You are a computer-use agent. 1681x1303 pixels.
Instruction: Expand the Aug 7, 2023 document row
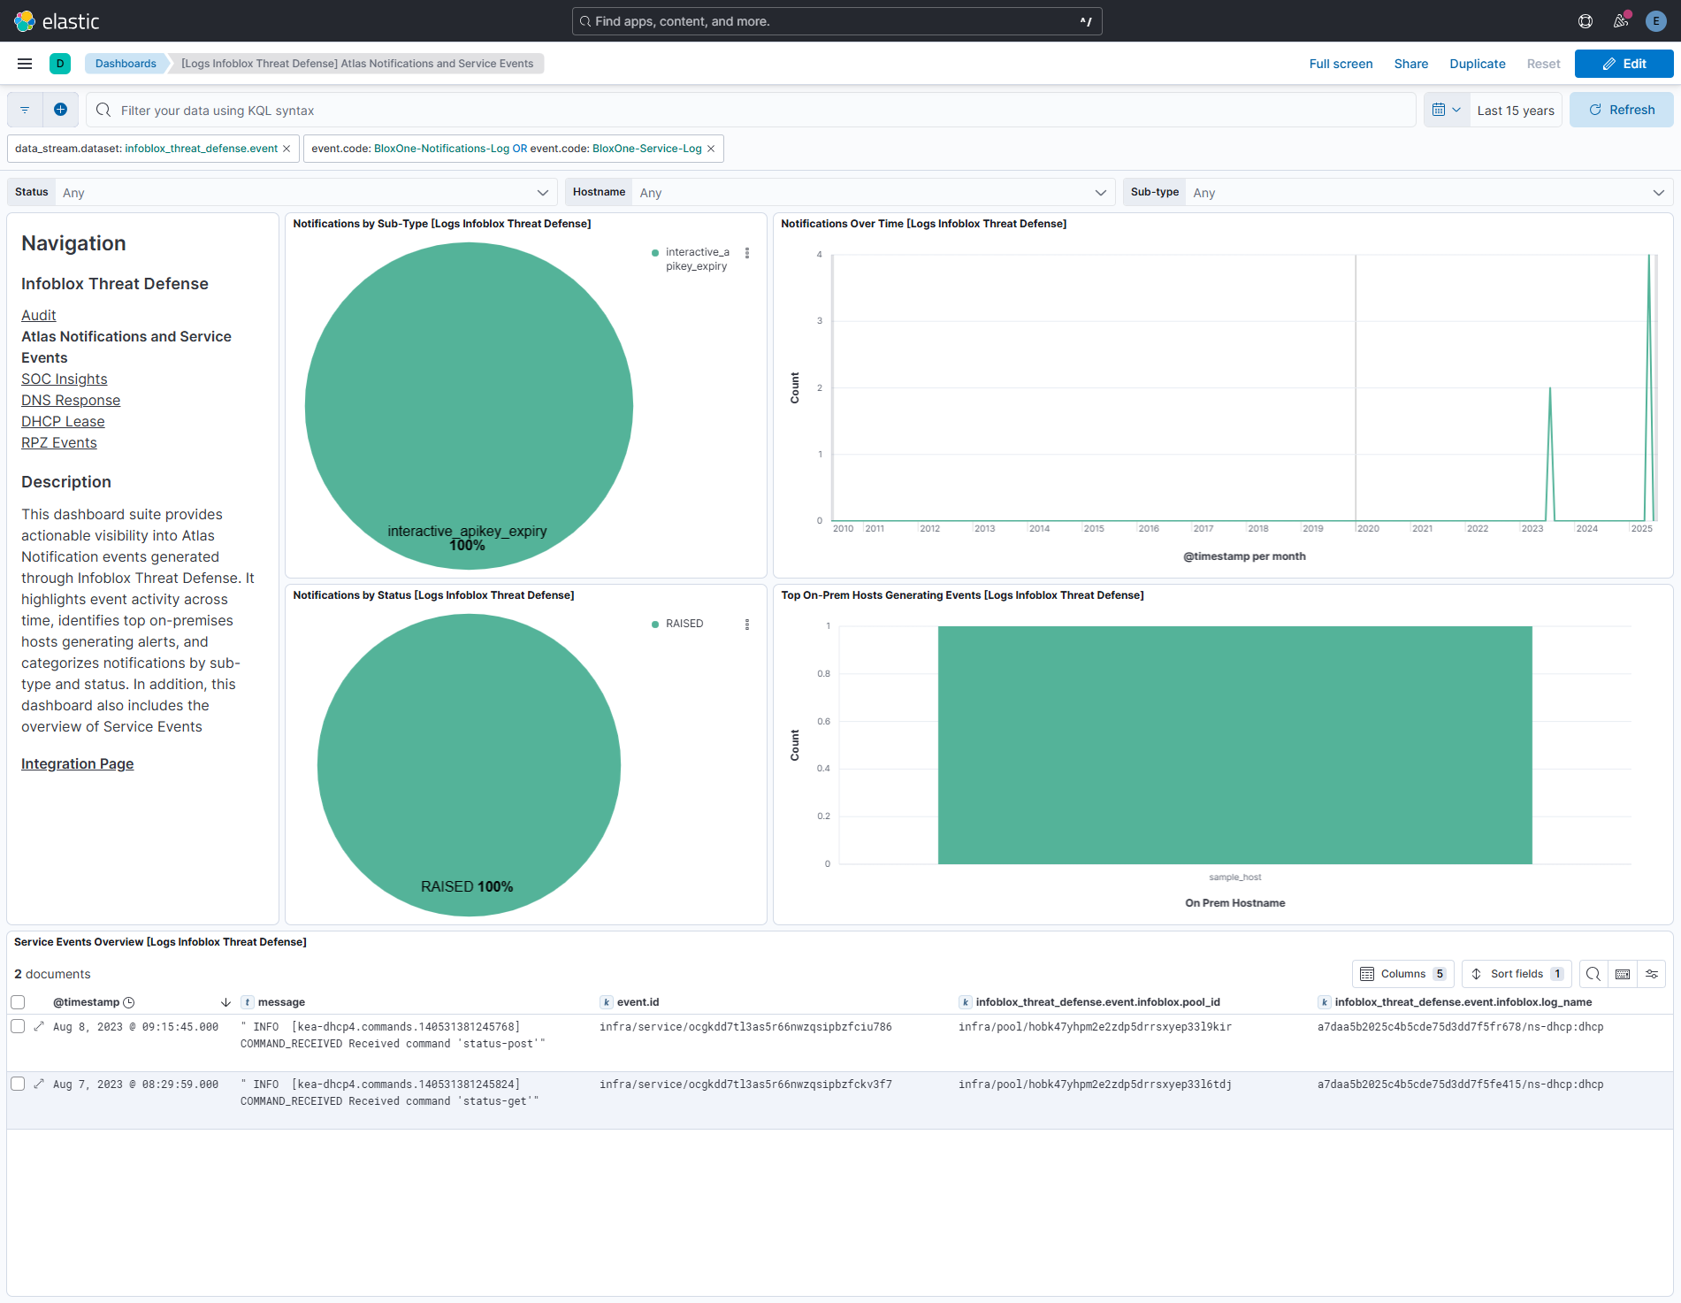coord(39,1084)
